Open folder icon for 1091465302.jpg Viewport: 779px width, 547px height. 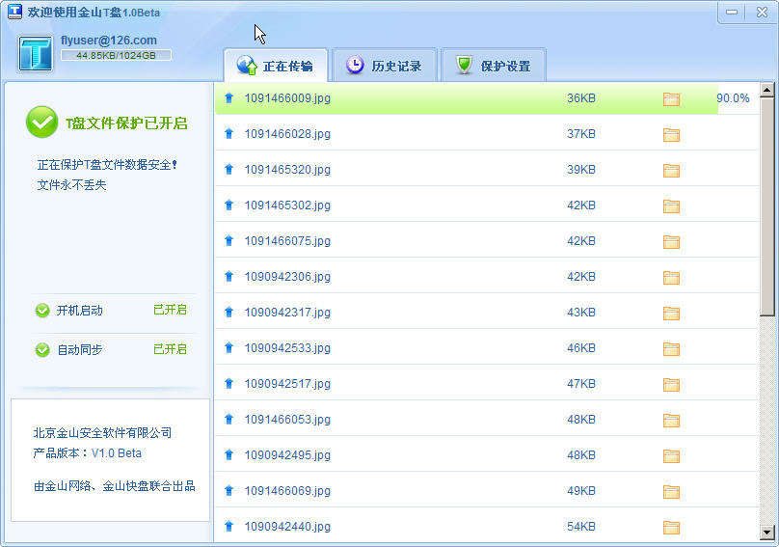[x=671, y=206]
